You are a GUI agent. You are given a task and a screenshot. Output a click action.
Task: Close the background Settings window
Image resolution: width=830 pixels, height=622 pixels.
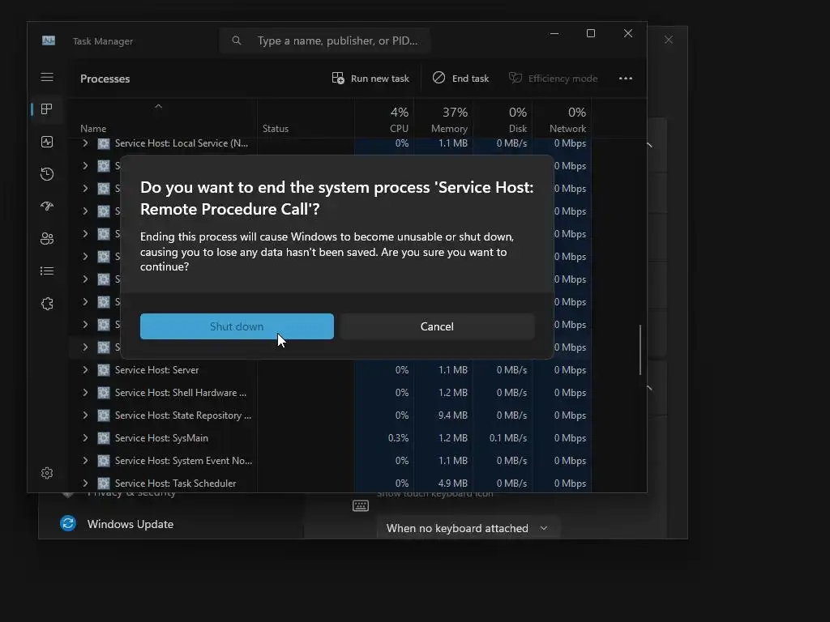point(669,40)
